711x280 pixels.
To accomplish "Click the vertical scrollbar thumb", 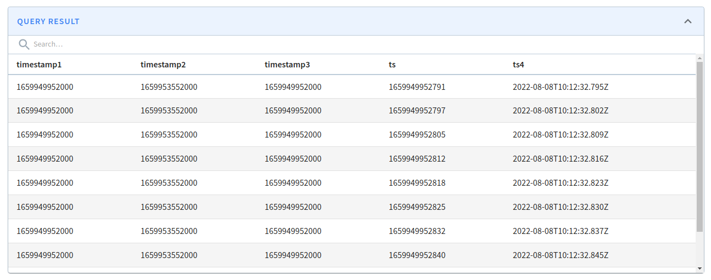I will click(x=699, y=146).
